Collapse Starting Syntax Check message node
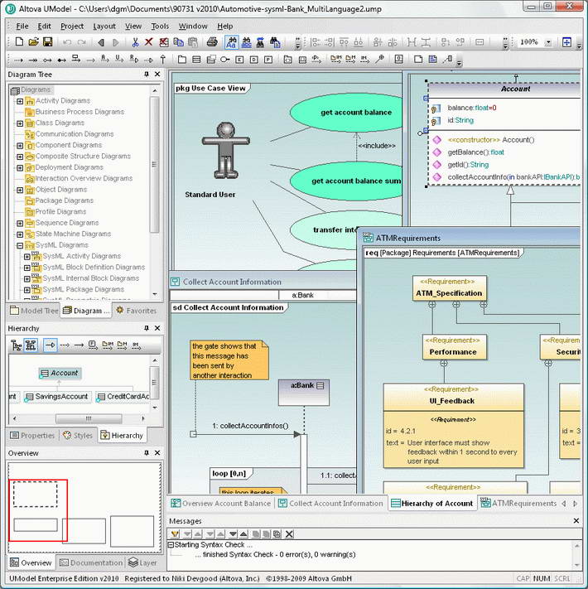Viewport: 588px width, 589px height. tap(171, 544)
